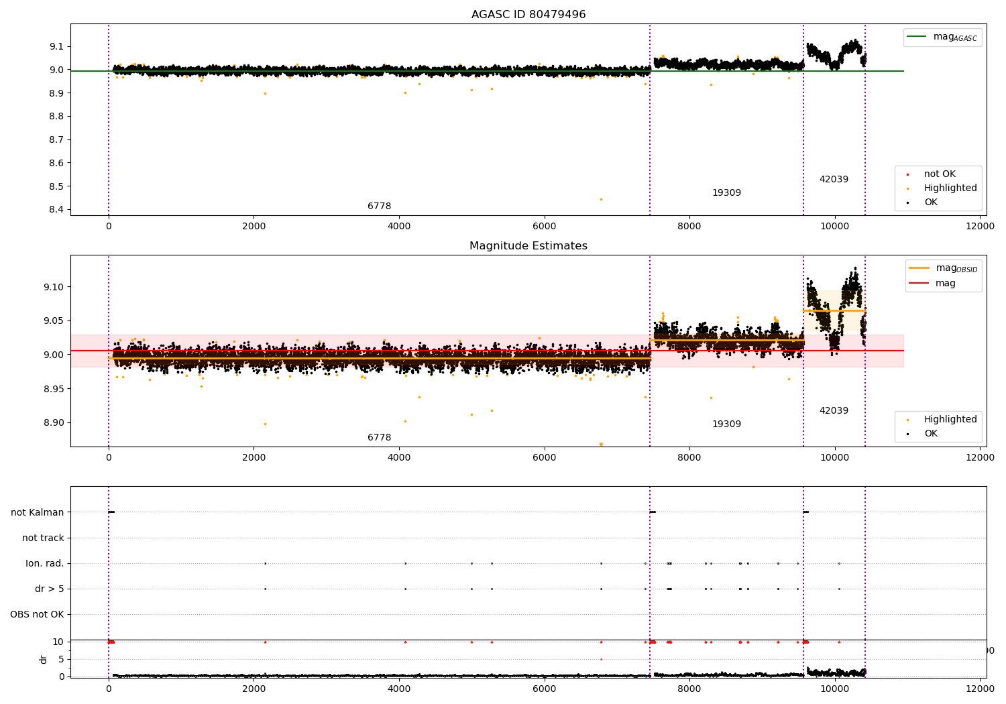Viewport: 1006px width, 704px height.
Task: Click the 4000 x-axis tick under top plot
Action: (399, 226)
